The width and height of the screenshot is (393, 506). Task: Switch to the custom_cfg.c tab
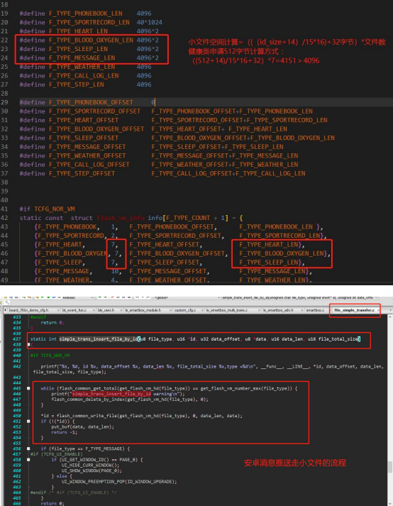185,310
